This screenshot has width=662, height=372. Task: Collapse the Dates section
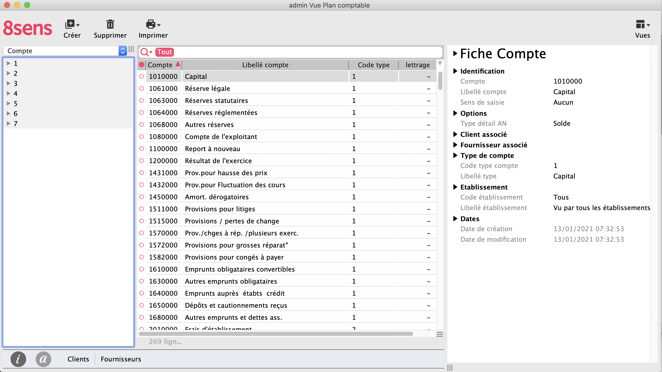[455, 218]
